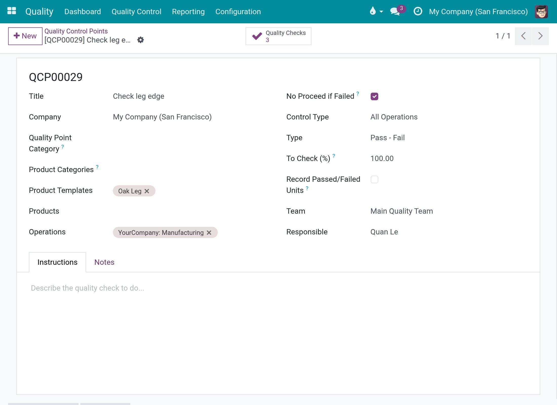
Task: Open the Dashboard menu
Action: (83, 11)
